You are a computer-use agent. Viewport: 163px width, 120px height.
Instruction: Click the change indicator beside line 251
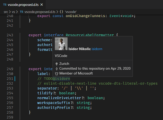pos(15,79)
